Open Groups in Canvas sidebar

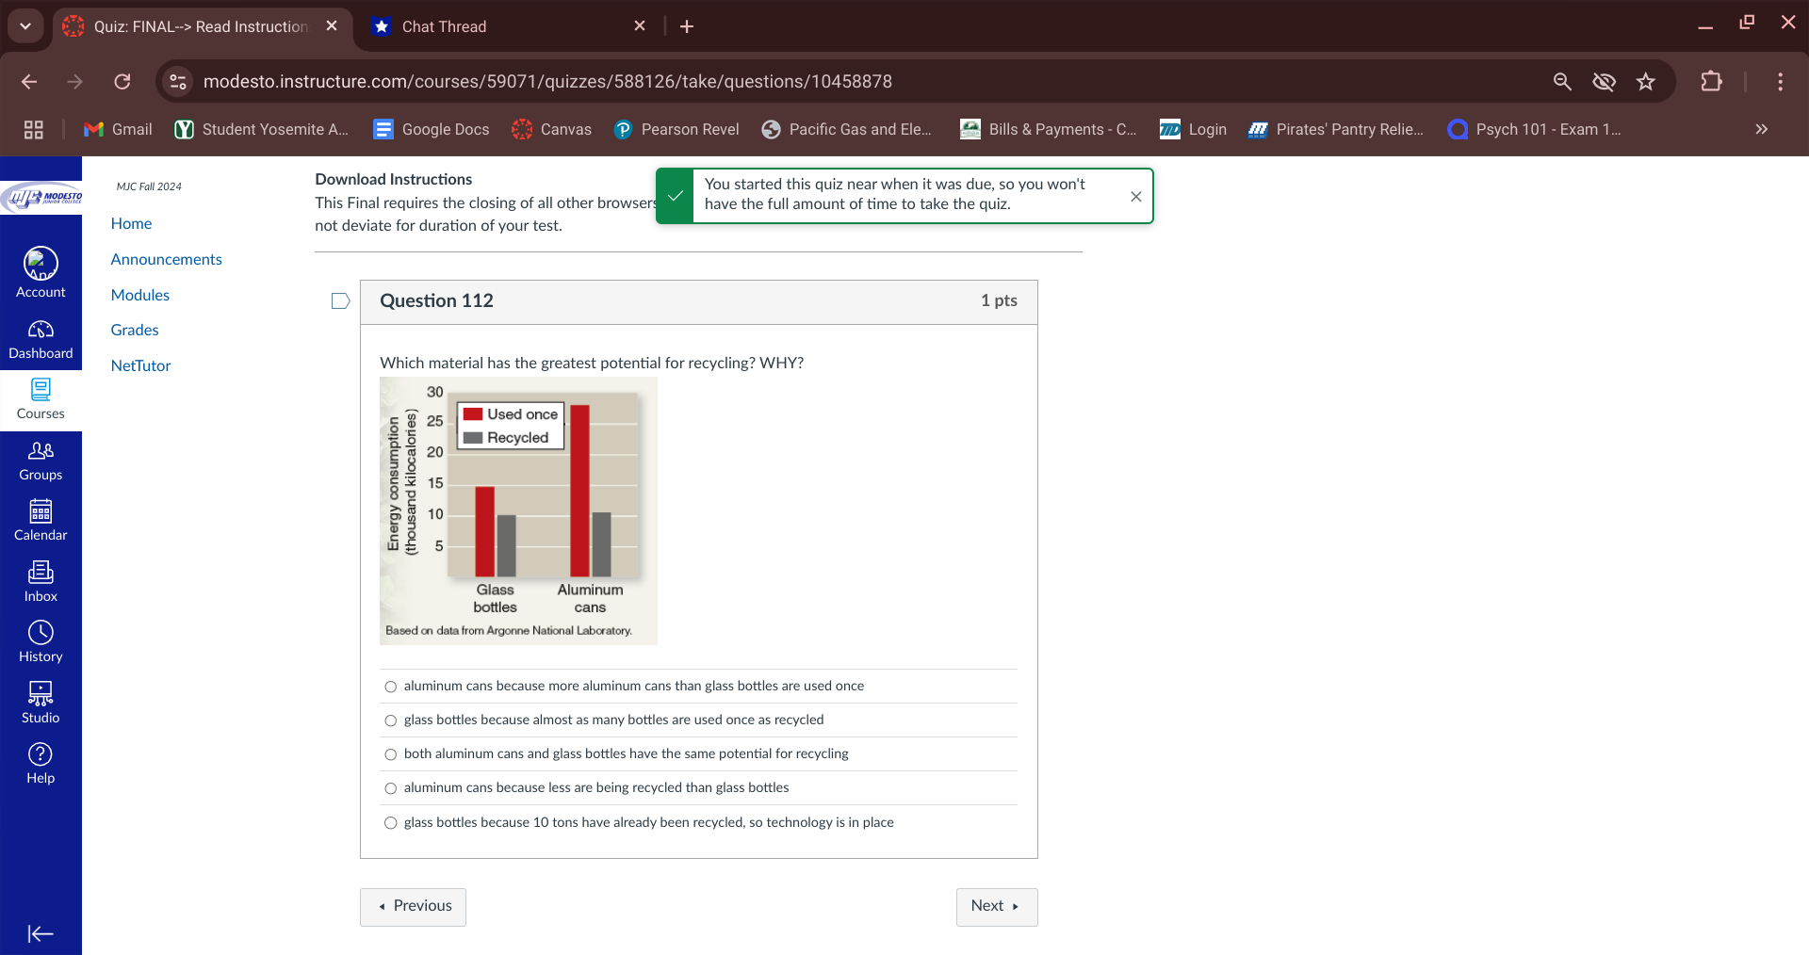(x=41, y=461)
